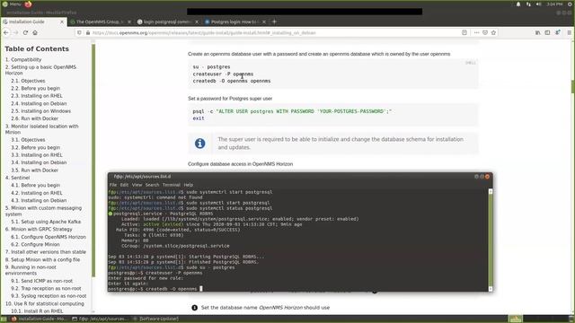
Task: Close the OpenNMS Group tab
Action: click(x=129, y=22)
